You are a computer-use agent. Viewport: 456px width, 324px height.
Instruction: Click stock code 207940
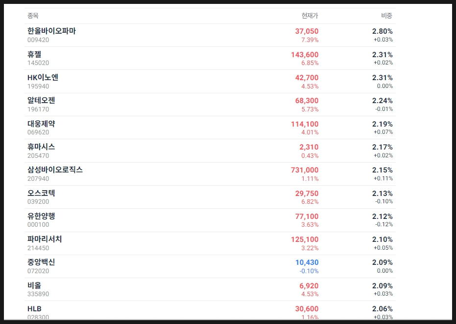point(38,178)
